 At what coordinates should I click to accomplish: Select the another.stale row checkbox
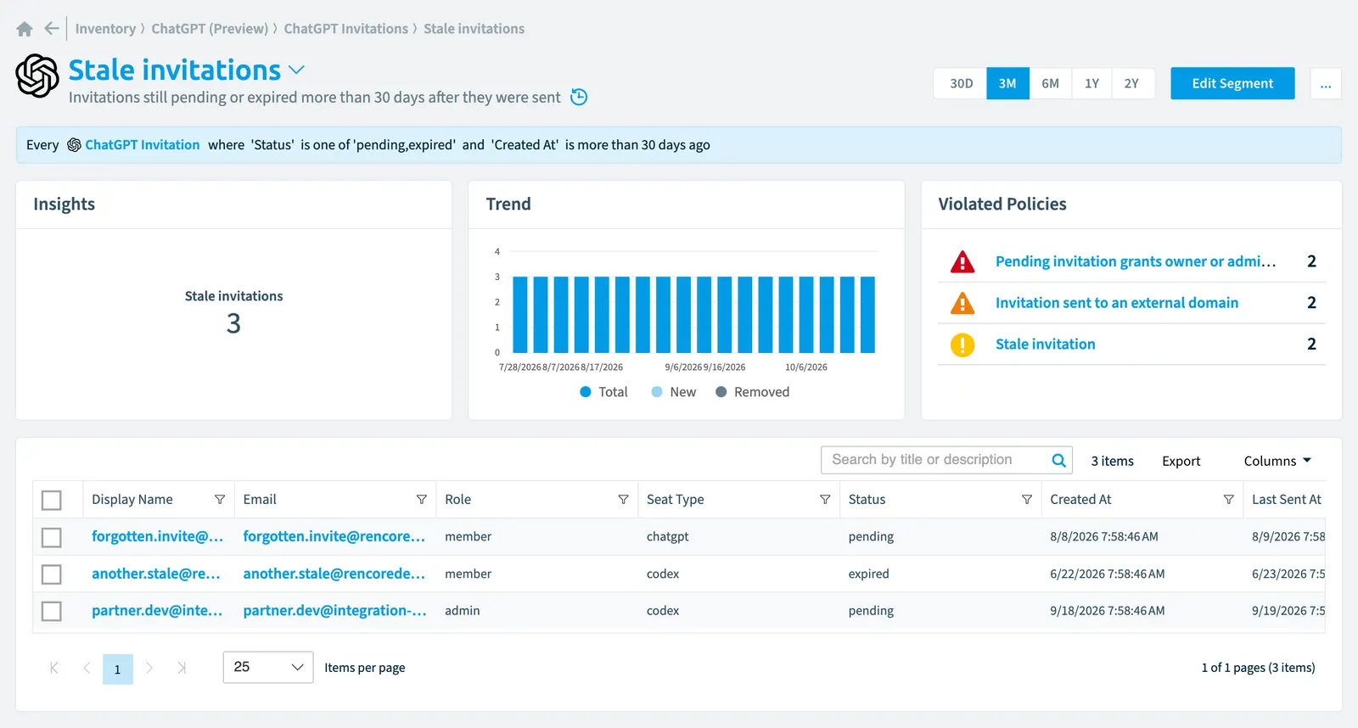coord(52,574)
